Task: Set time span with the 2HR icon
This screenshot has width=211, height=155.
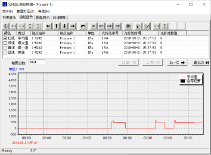Action: [x=118, y=26]
